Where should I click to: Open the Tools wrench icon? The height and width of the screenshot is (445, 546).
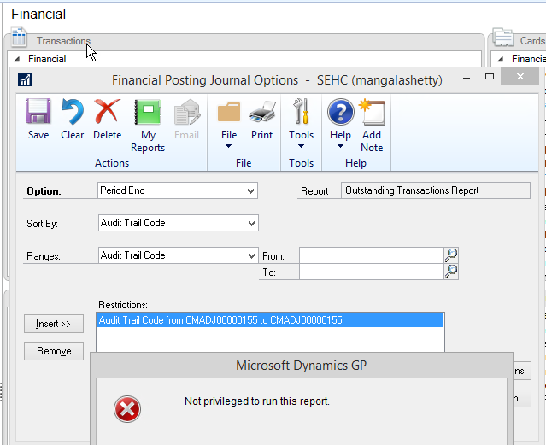(x=301, y=111)
